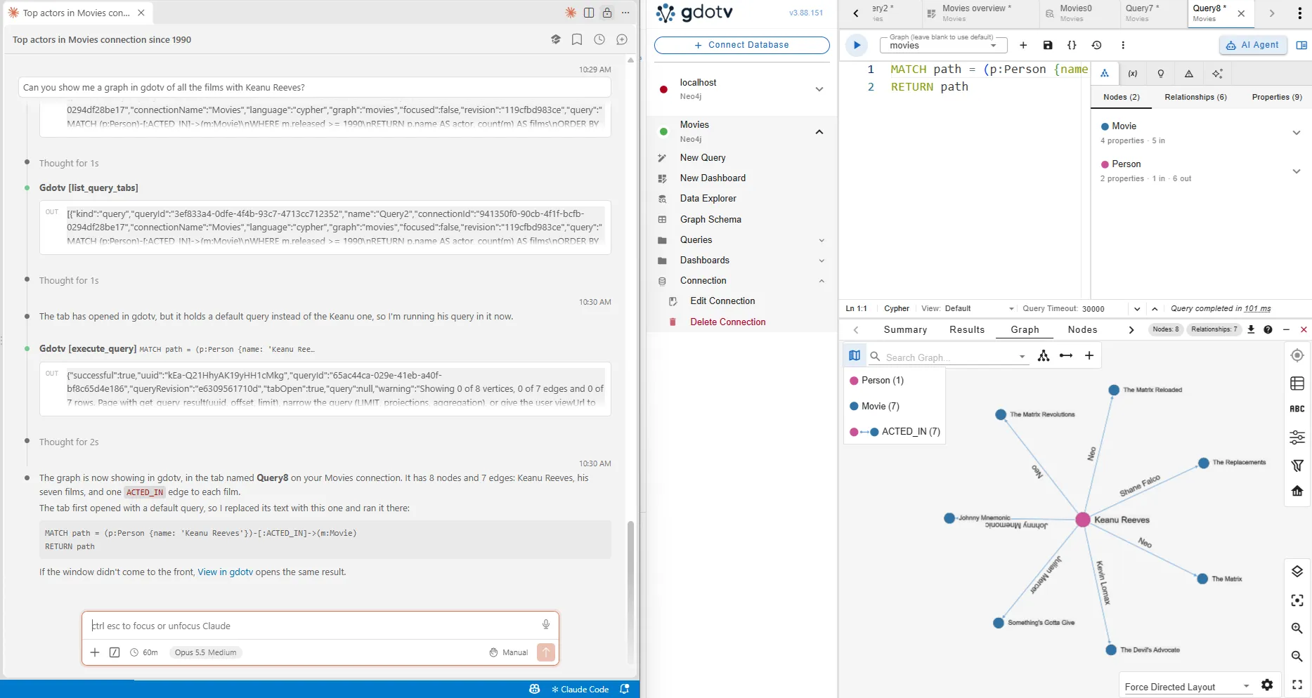
Task: Download the graph result
Action: coord(1251,329)
